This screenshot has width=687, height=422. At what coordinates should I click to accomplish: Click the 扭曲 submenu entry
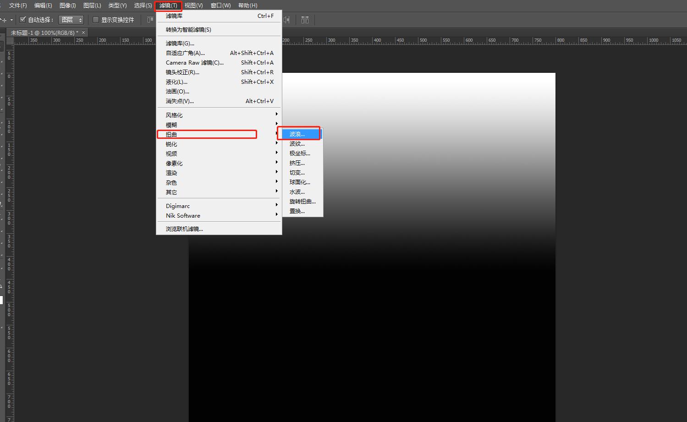pos(219,135)
